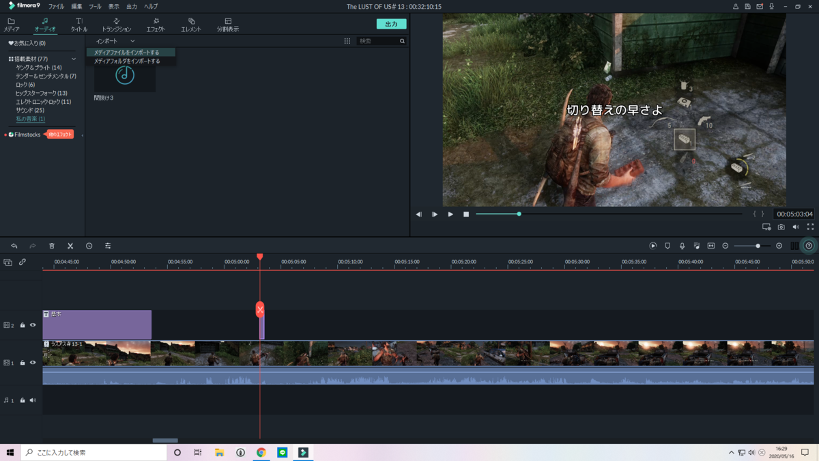819x461 pixels.
Task: Select メディアファイルをインポートする option
Action: tap(131, 53)
